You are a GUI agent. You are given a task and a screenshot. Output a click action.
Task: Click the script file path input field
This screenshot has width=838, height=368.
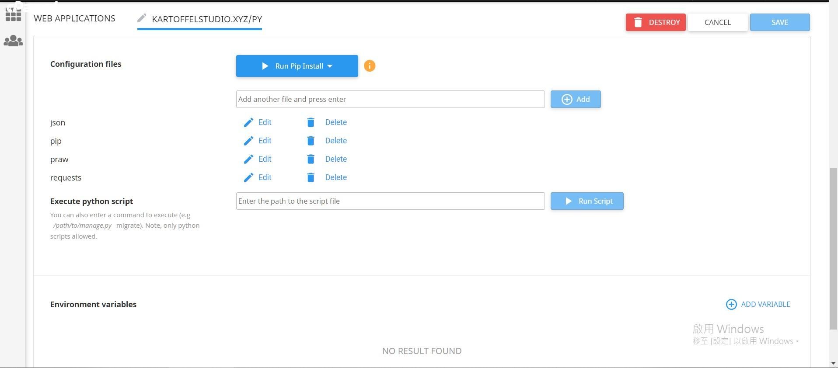[x=390, y=201]
